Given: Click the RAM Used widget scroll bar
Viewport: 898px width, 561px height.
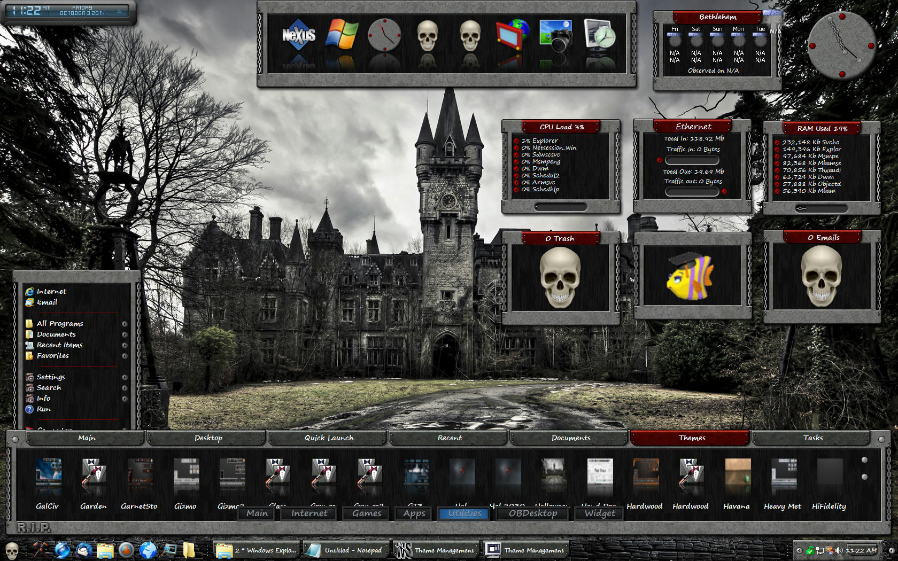Looking at the screenshot, I should click(x=821, y=208).
